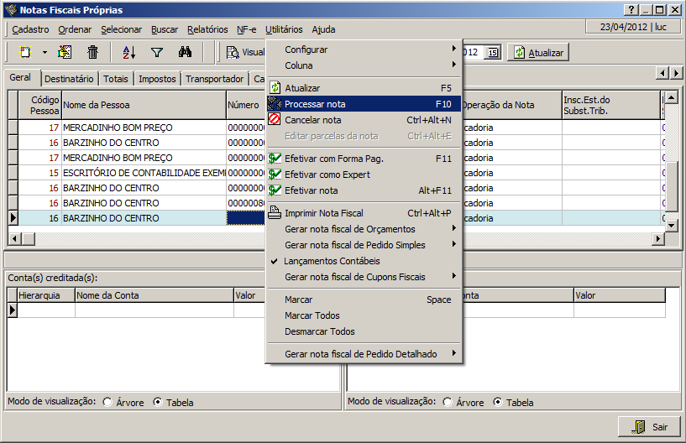
Task: Open dropdown arrow beside new record icon
Action: click(45, 52)
